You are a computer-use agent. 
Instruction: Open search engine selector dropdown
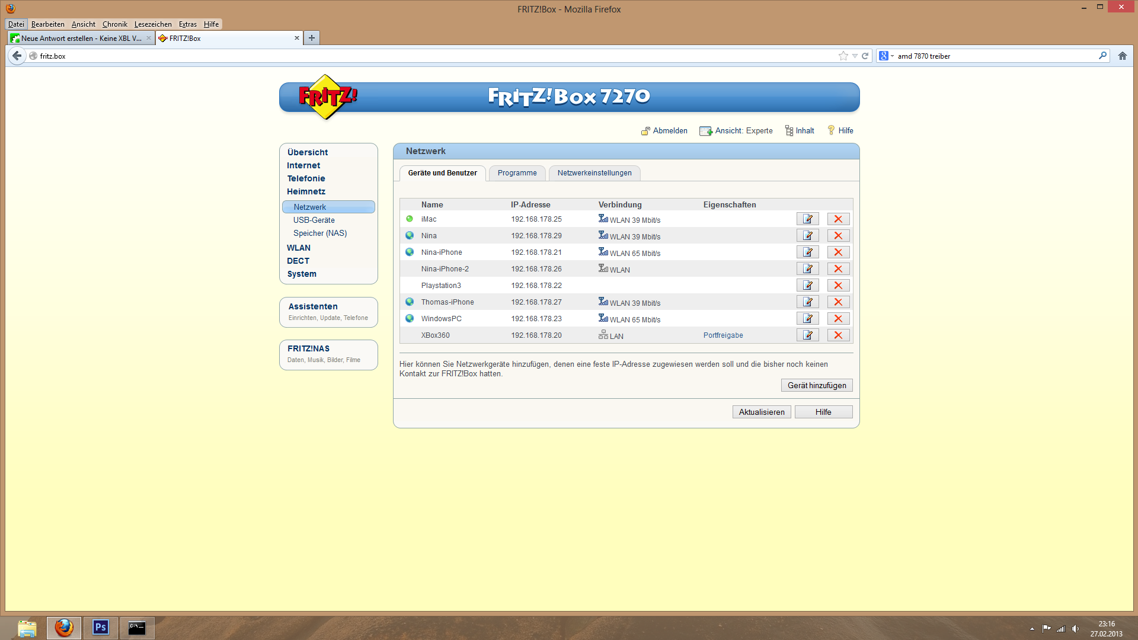(886, 56)
